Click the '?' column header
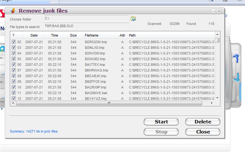This screenshot has height=152, width=245. click(x=17, y=35)
